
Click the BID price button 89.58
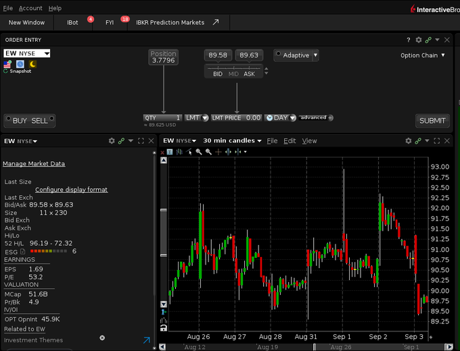[x=218, y=55]
